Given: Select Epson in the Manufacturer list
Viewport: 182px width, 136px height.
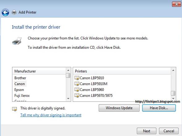Looking at the screenshot, I should click(19, 90).
